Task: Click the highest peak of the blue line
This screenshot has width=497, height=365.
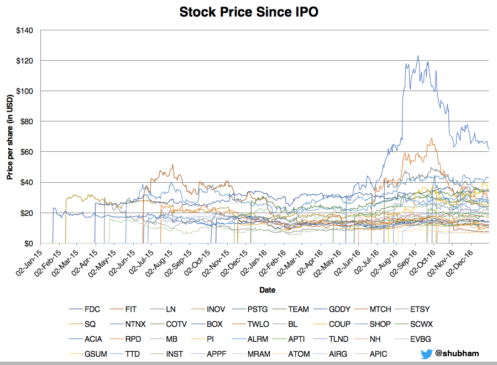Action: click(x=418, y=55)
